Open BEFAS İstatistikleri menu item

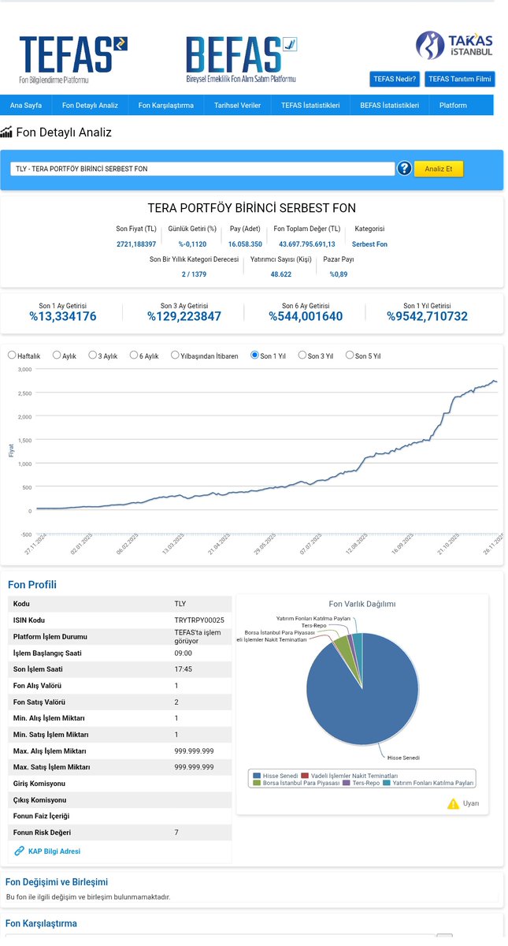(390, 105)
